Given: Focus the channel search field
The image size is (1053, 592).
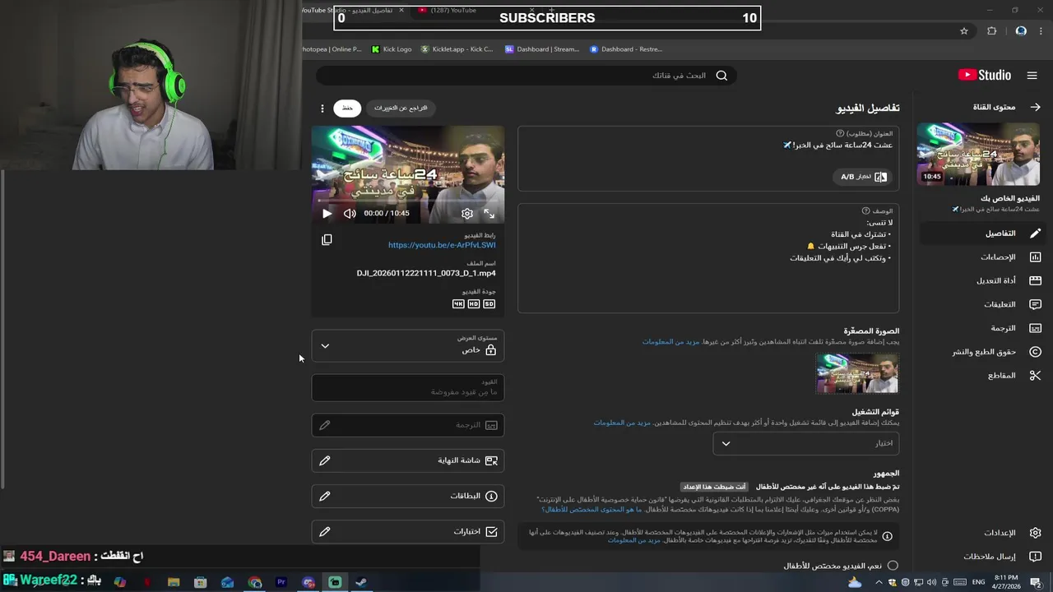Looking at the screenshot, I should [526, 76].
